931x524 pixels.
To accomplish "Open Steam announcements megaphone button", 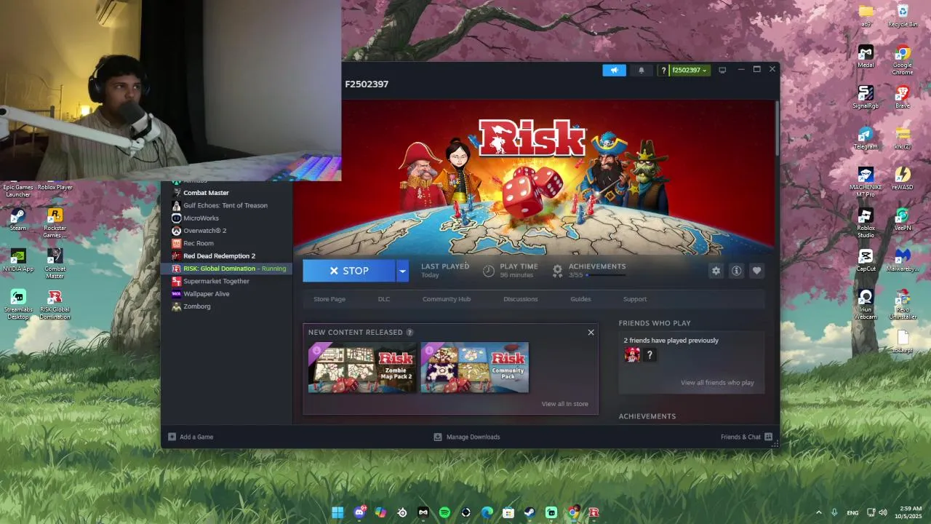I will coord(614,70).
